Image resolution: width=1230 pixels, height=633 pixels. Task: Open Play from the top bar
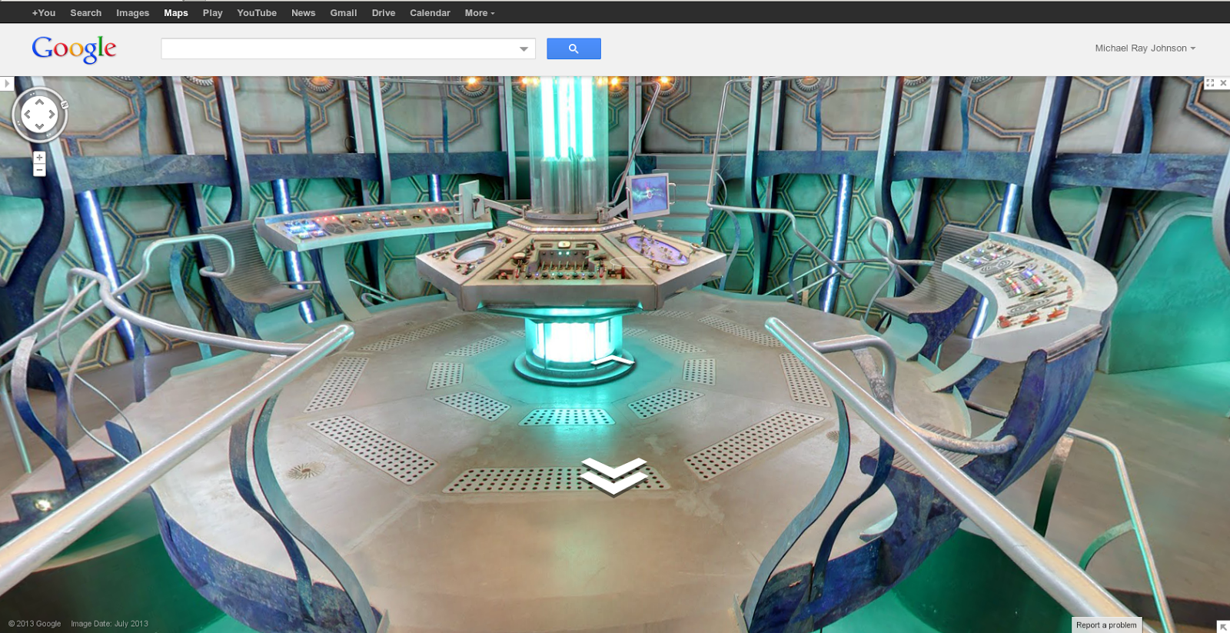click(x=213, y=13)
